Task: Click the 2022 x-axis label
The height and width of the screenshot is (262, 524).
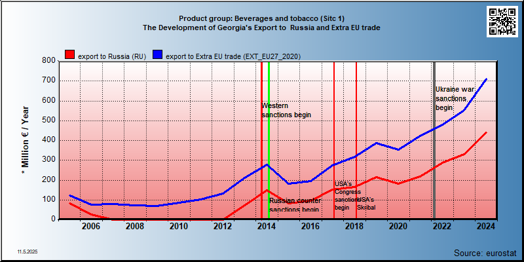Action: (442, 226)
